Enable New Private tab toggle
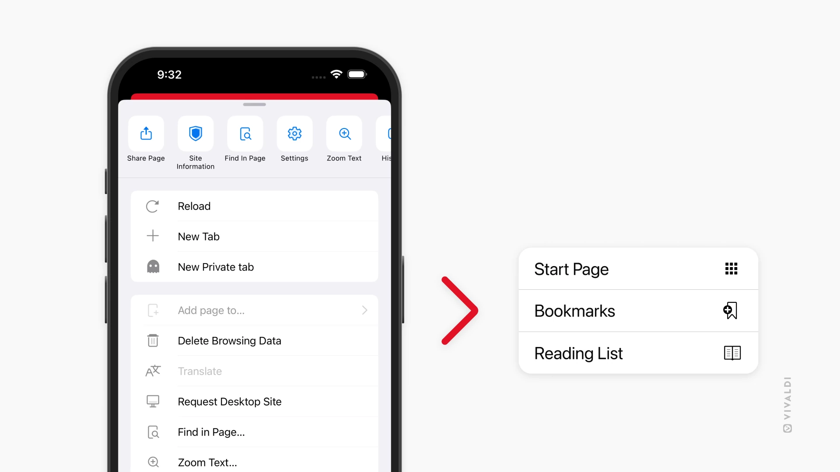The image size is (840, 472). pos(254,266)
